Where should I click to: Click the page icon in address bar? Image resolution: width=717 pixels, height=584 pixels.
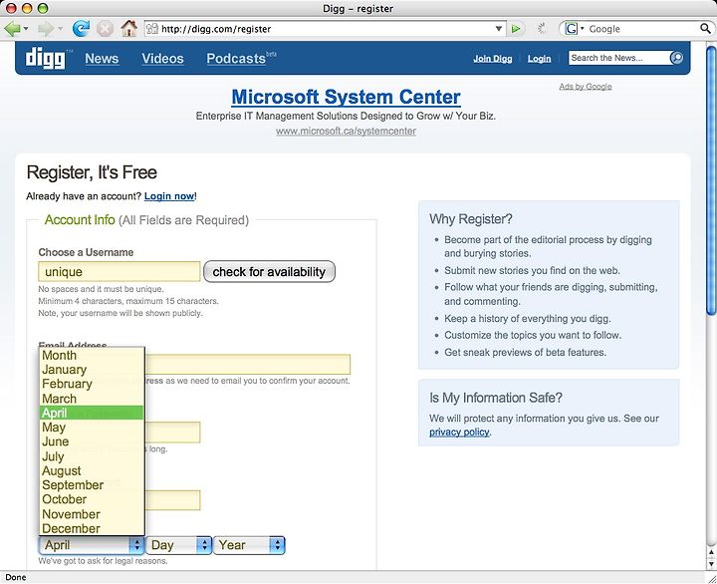151,29
